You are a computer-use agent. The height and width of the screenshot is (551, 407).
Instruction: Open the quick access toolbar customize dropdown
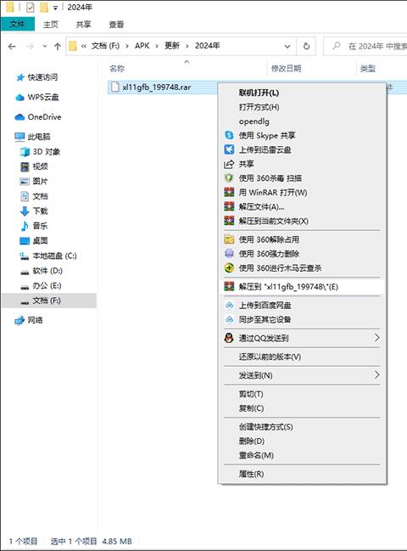[x=55, y=8]
